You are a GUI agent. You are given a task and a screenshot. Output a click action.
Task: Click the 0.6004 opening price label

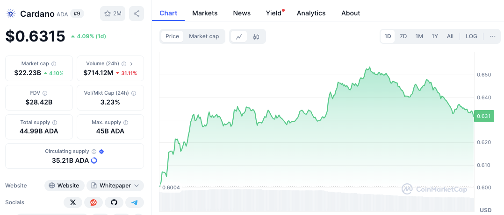(171, 188)
